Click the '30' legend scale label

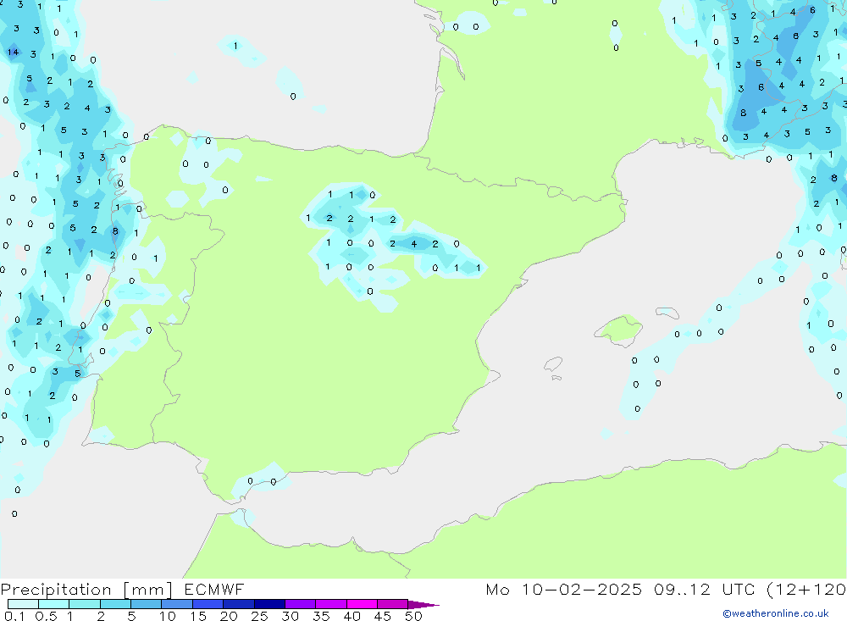tap(291, 616)
